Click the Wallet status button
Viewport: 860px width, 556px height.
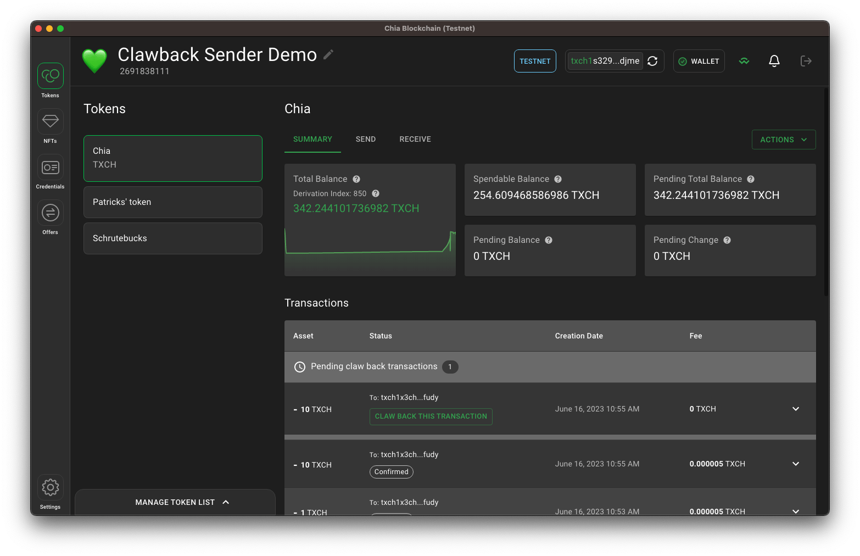click(x=699, y=61)
